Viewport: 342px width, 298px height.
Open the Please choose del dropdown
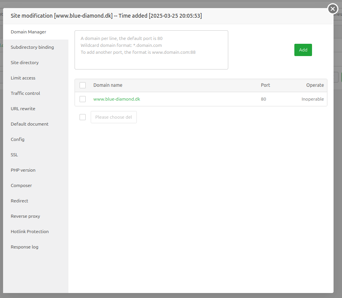[114, 117]
